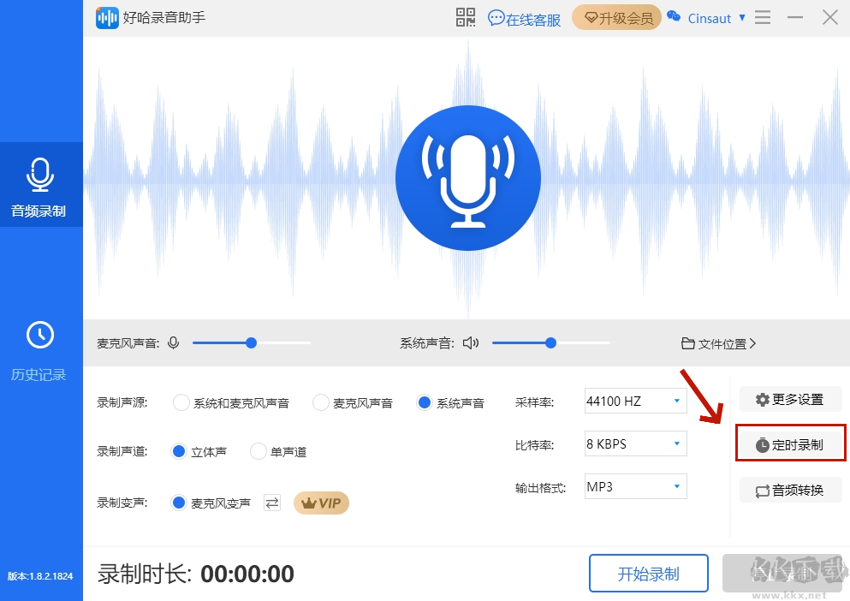The image size is (850, 601).
Task: Open the 输出格式 format dropdown
Action: (635, 485)
